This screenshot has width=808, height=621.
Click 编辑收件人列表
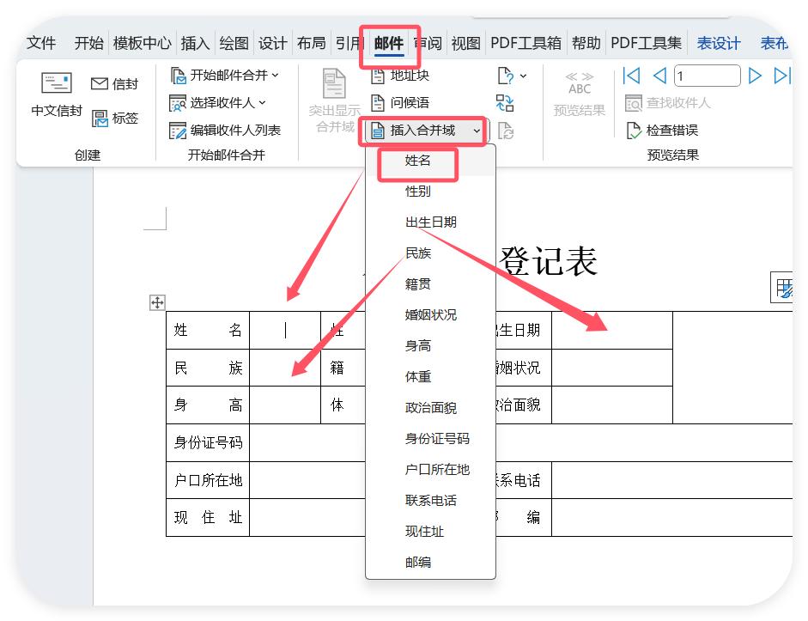coord(225,131)
